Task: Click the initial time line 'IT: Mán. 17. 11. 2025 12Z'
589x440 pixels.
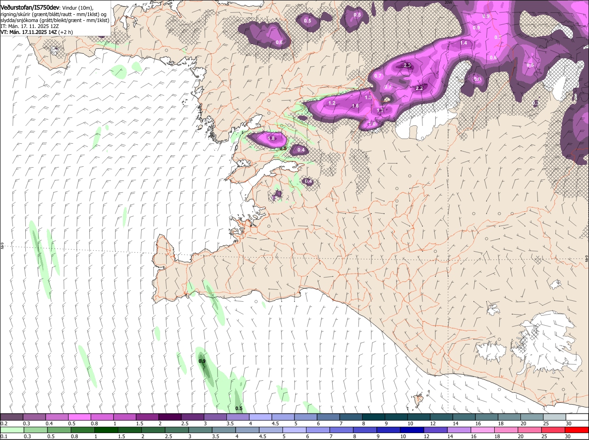Action: [29, 26]
